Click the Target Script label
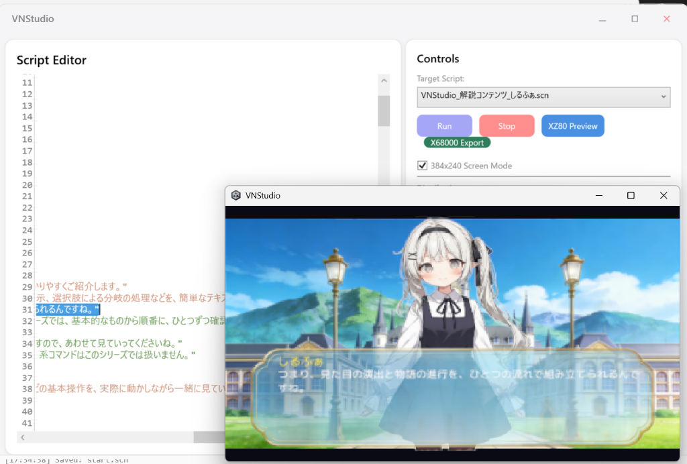The image size is (687, 464). 440,79
